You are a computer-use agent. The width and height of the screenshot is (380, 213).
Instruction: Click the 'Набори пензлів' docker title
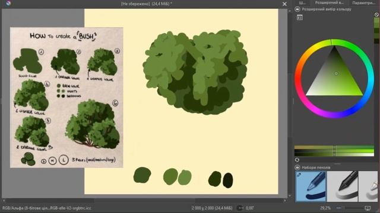tap(316, 167)
